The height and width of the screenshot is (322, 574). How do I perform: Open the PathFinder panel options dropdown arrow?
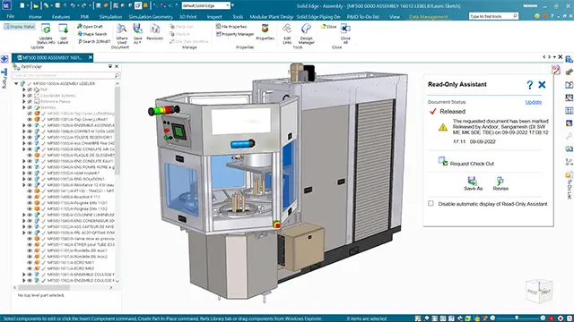tap(110, 66)
